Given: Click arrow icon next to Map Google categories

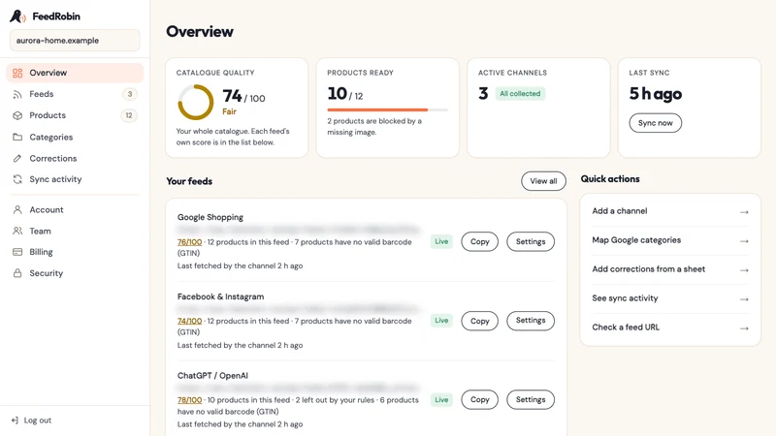Looking at the screenshot, I should (x=744, y=241).
